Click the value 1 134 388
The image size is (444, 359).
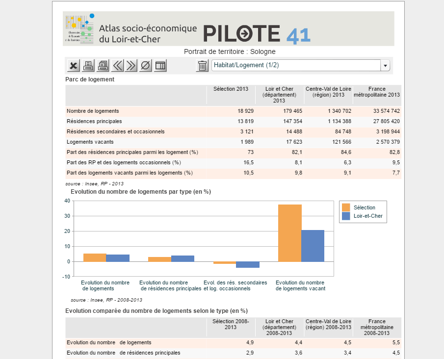click(x=340, y=121)
